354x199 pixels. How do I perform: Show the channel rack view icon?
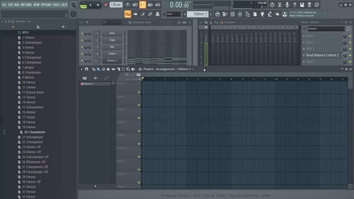232,14
